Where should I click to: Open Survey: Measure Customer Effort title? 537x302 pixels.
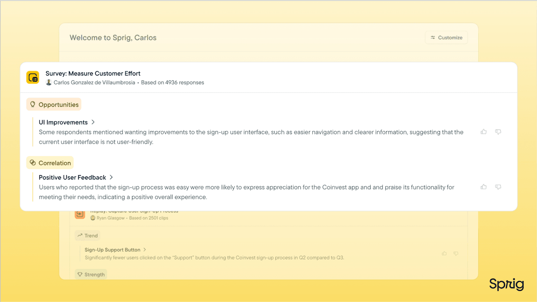[93, 73]
